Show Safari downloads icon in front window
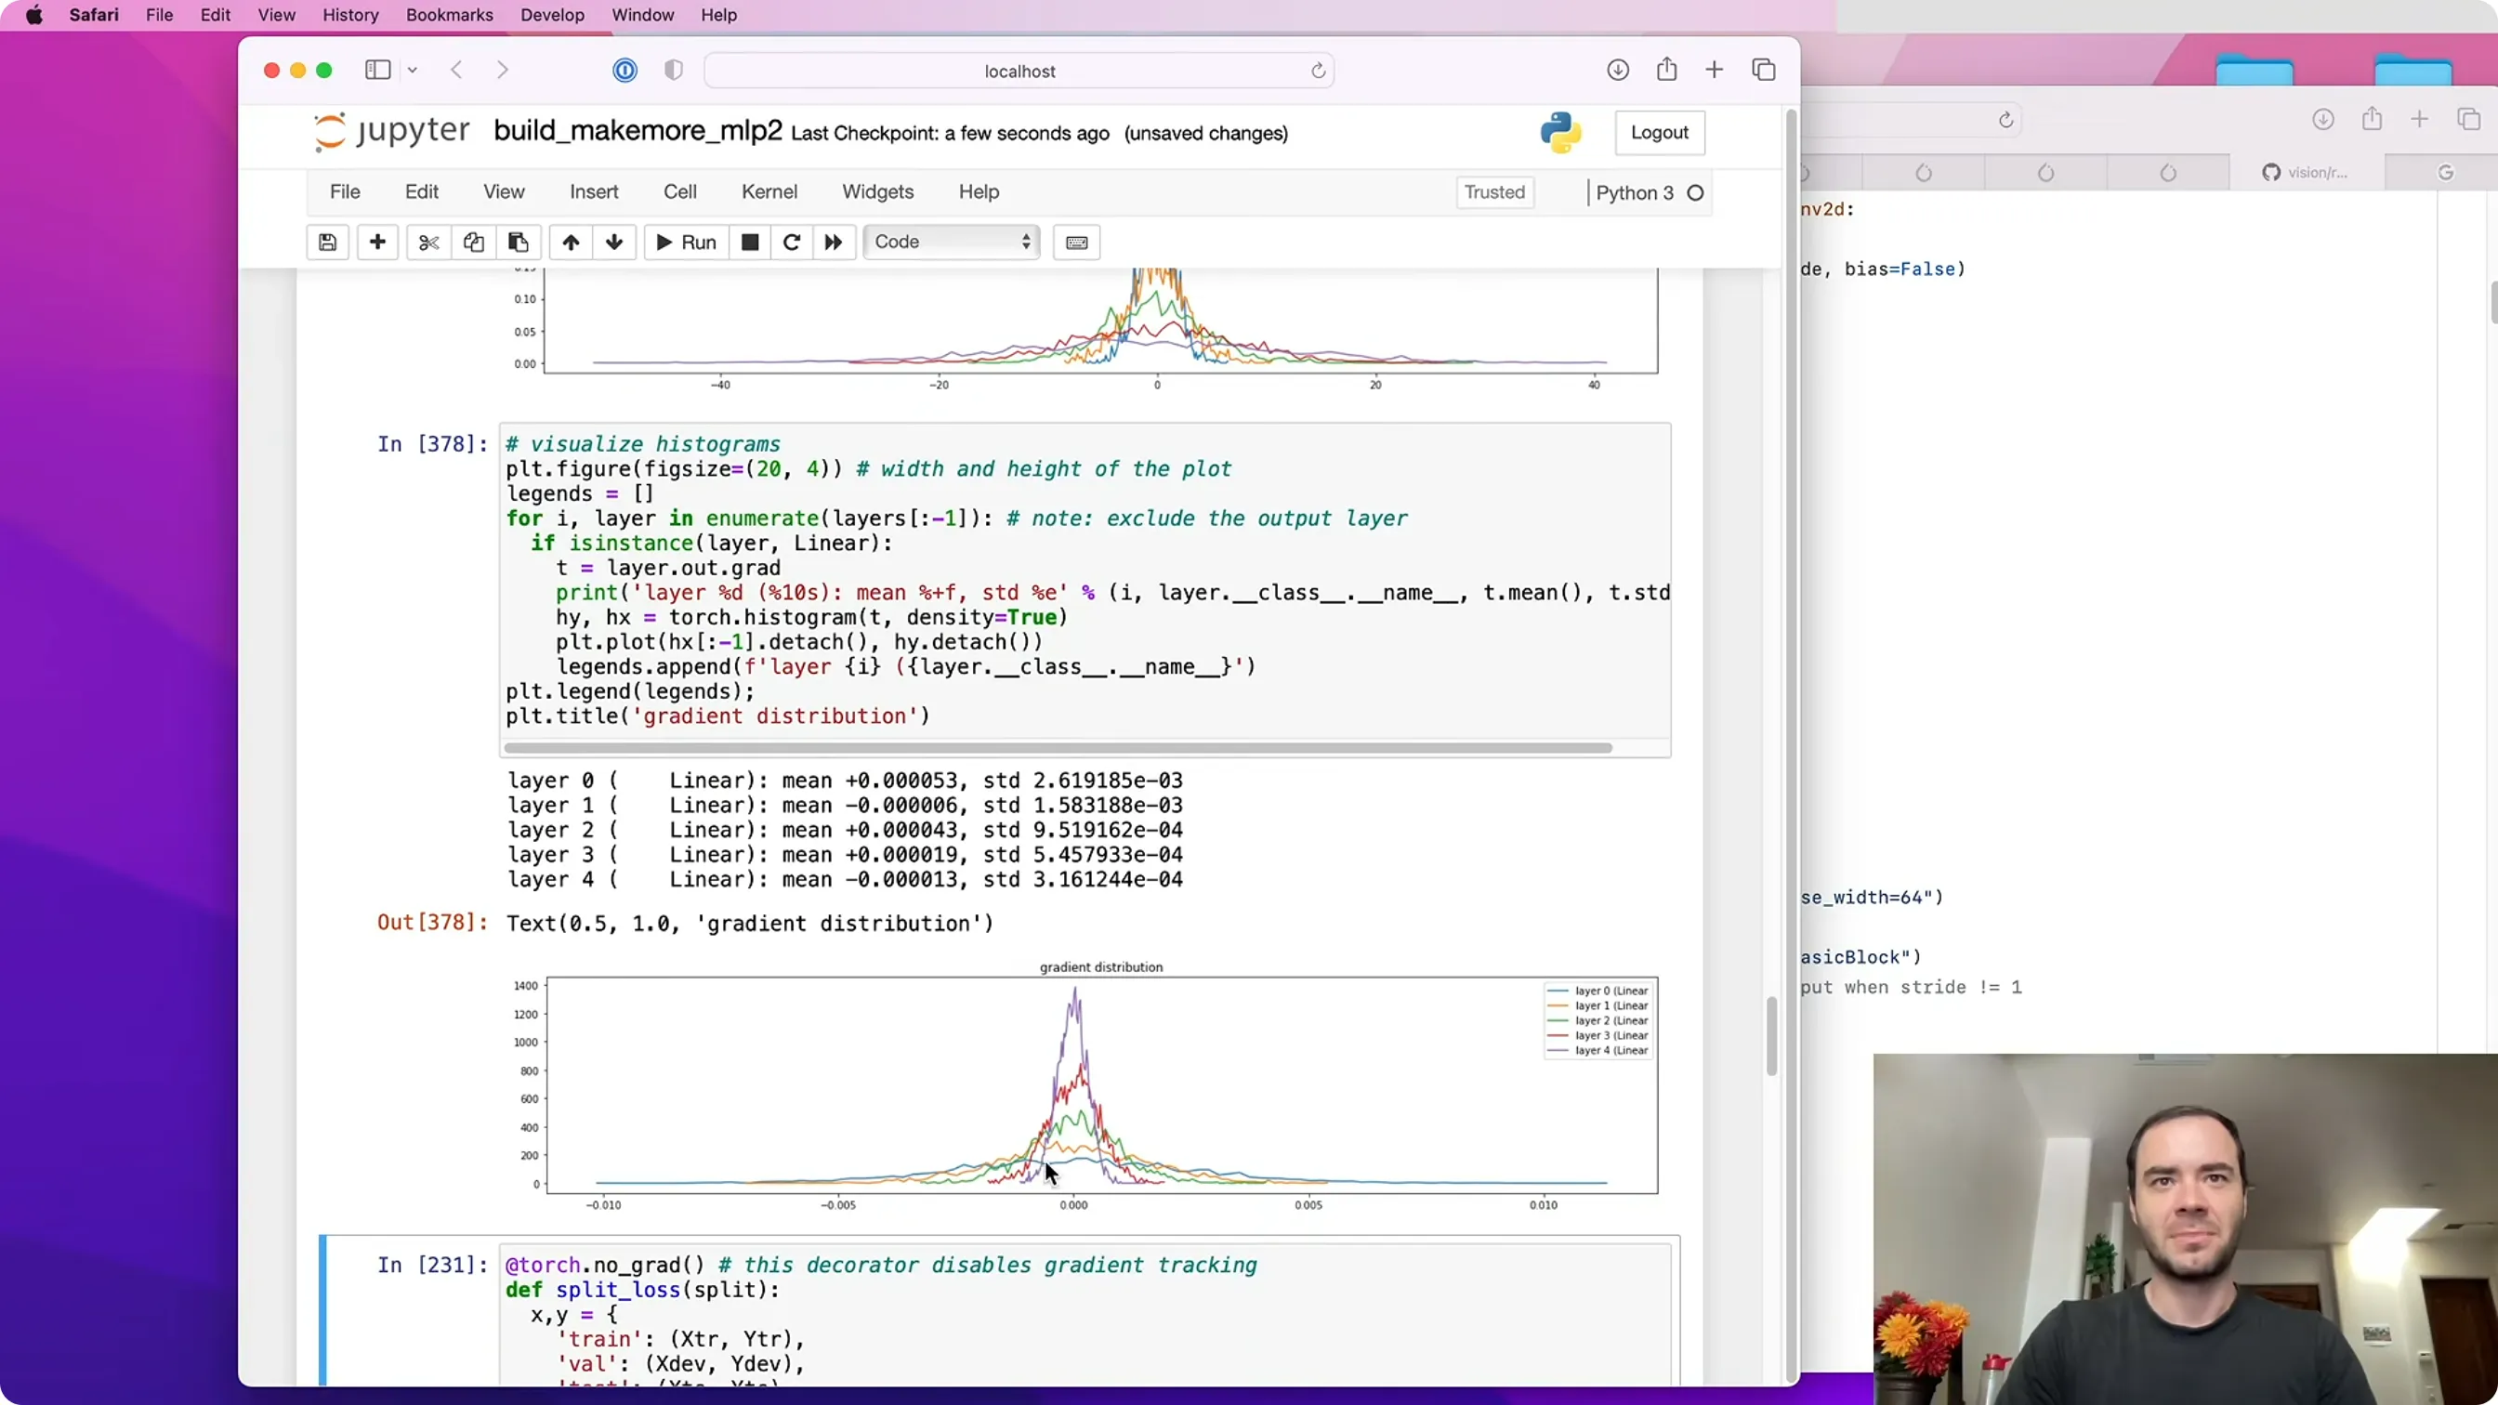 pos(1618,70)
